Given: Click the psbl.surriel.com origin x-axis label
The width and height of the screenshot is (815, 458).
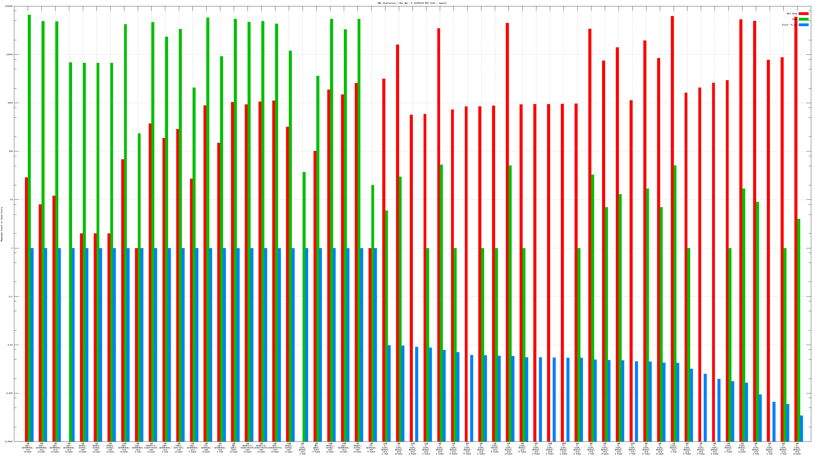Looking at the screenshot, I should (179, 448).
